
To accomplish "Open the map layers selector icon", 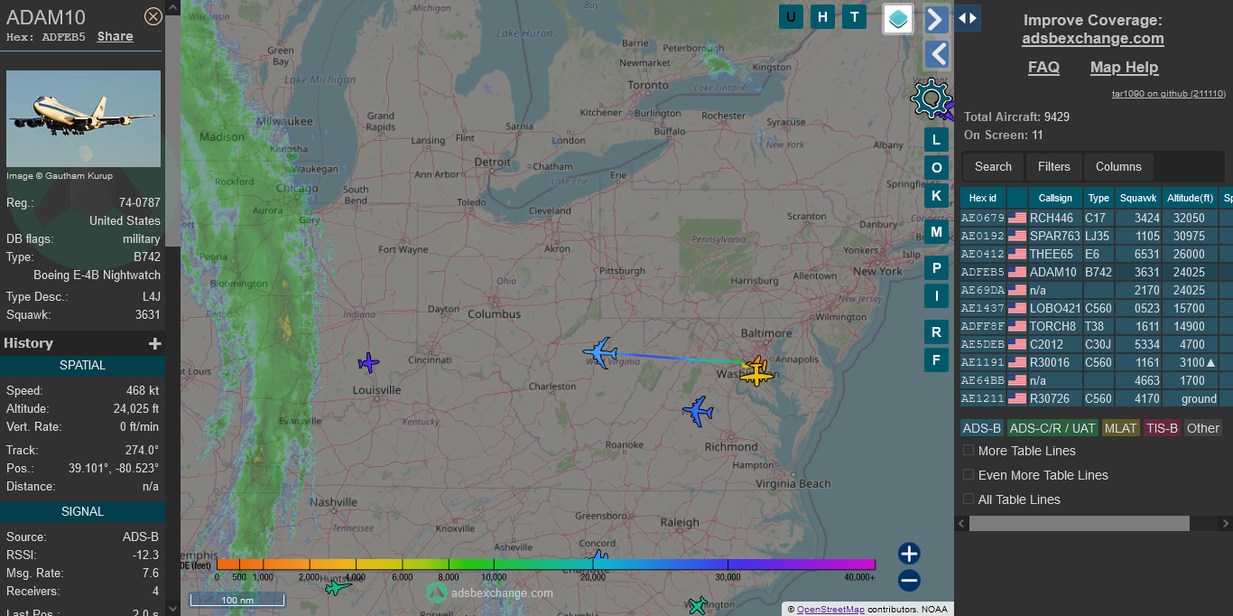I will pos(898,18).
